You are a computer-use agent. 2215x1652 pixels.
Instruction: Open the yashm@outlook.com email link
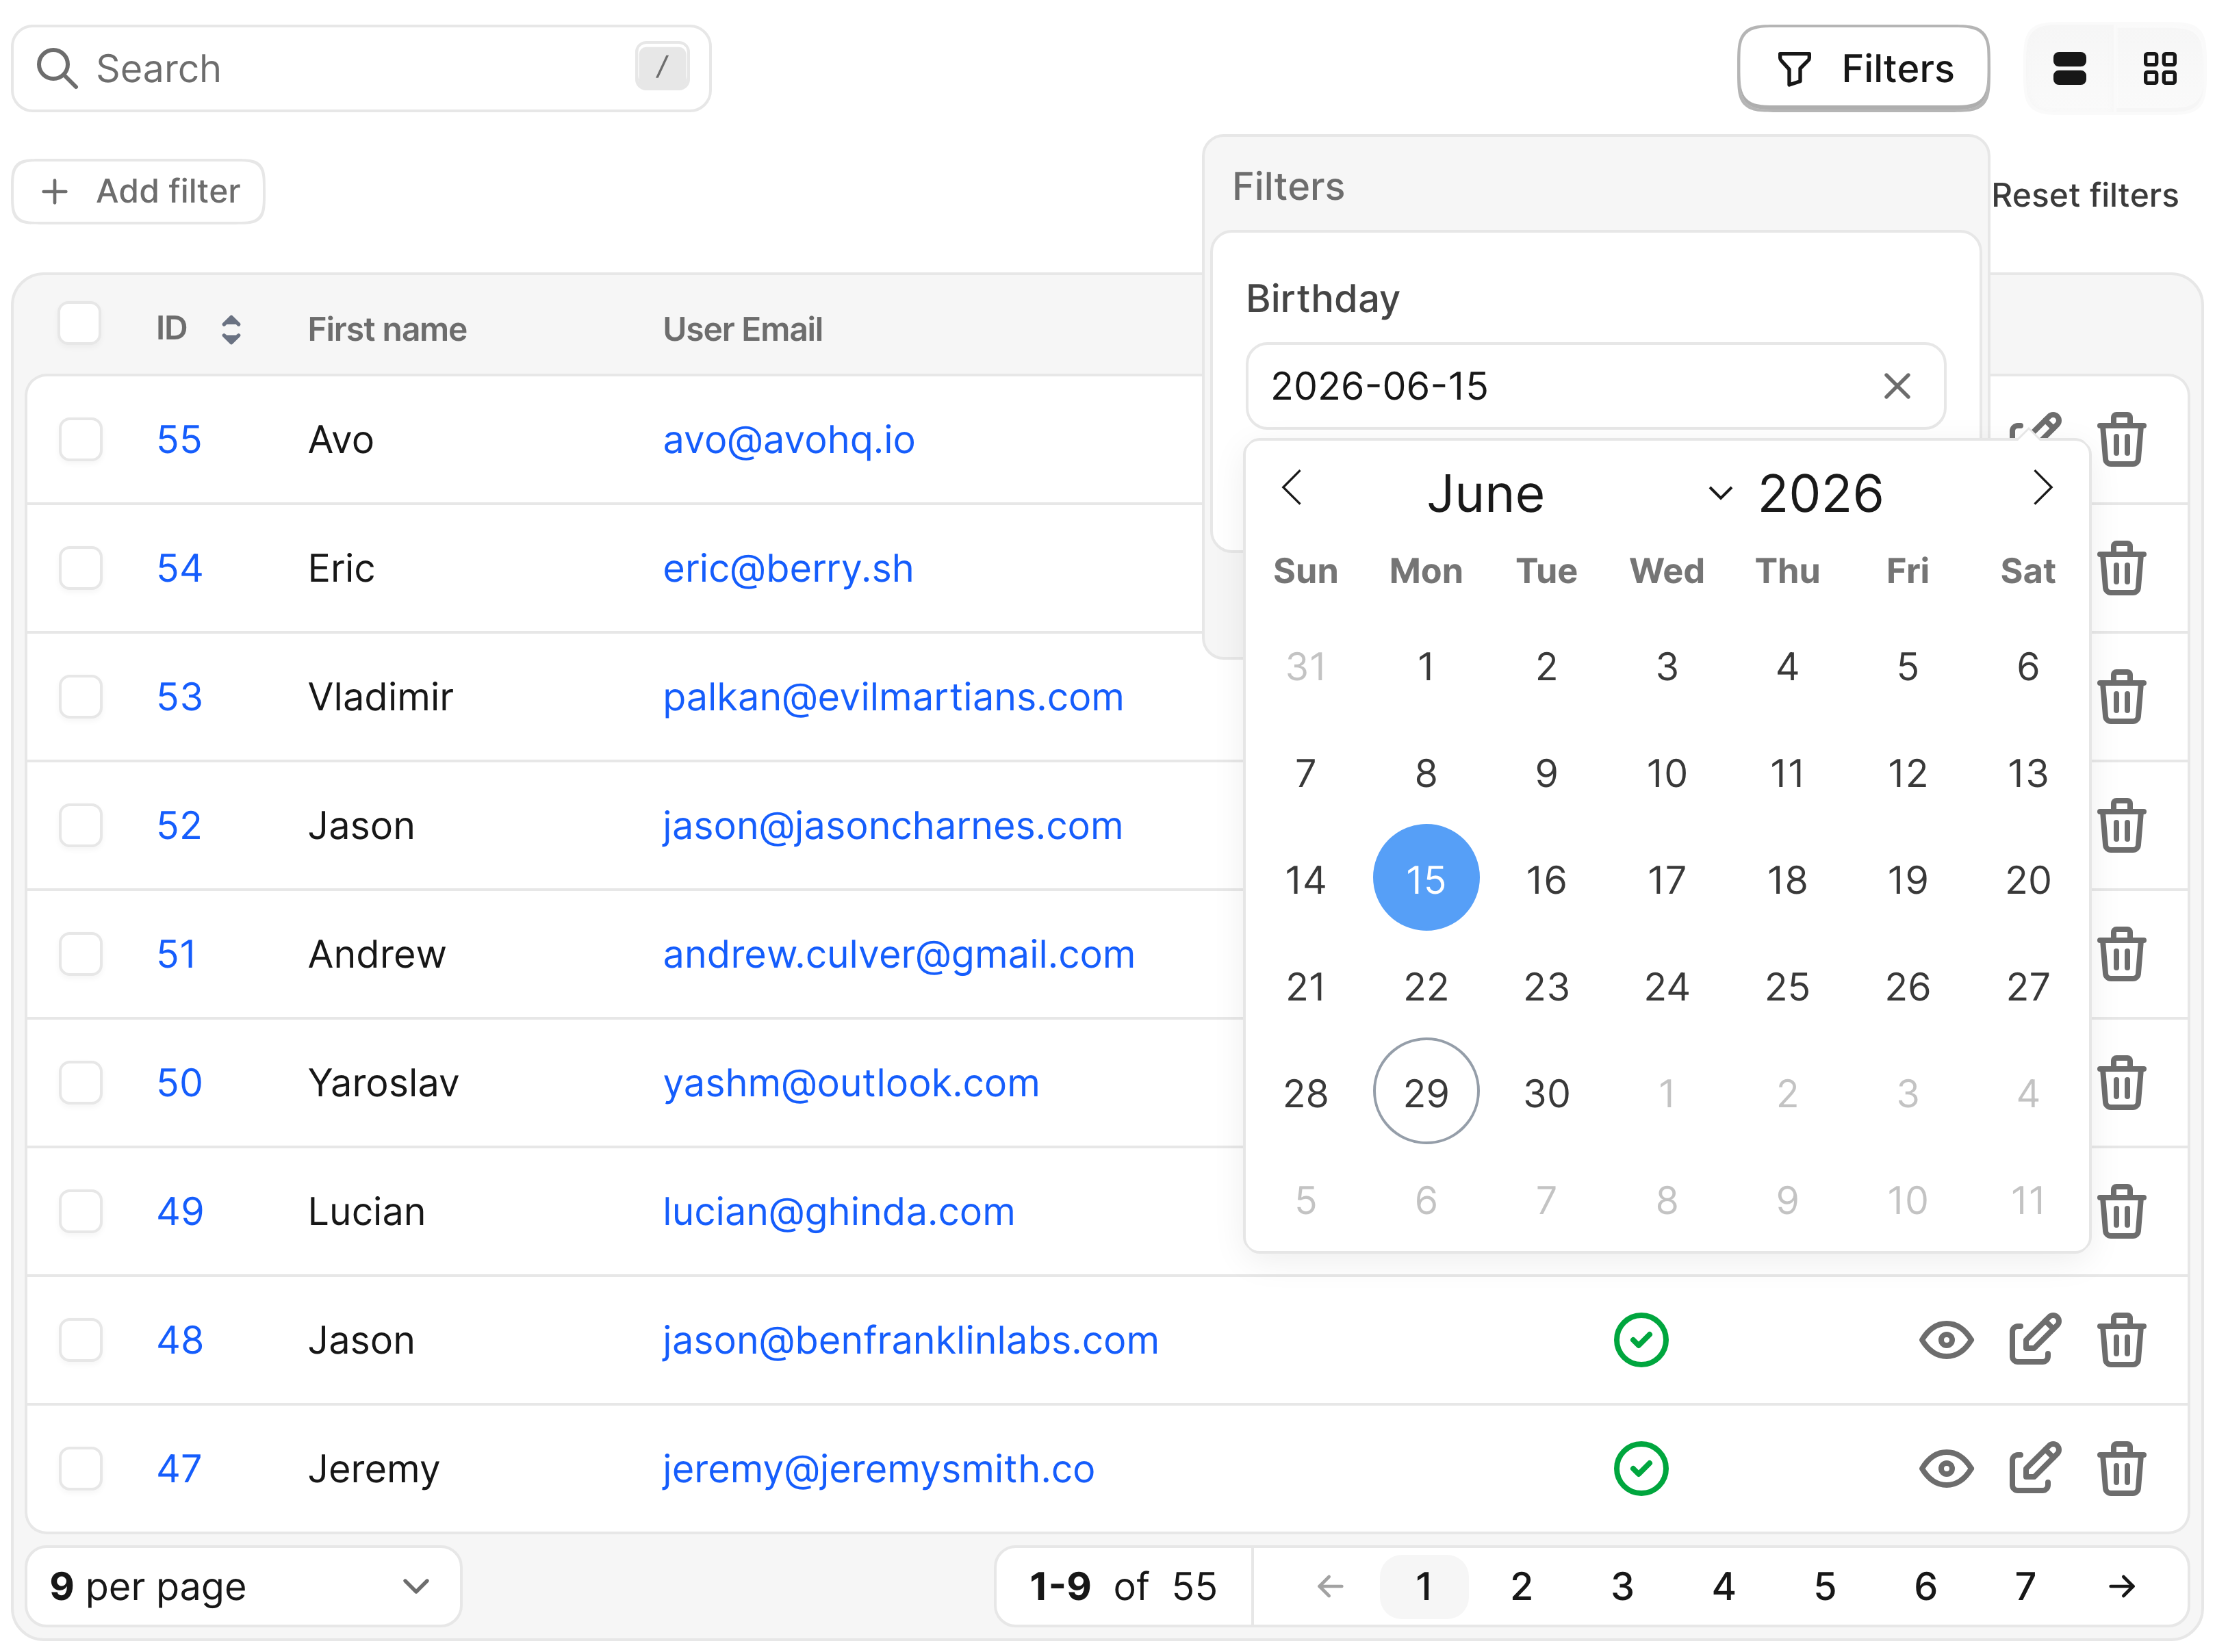[851, 1083]
